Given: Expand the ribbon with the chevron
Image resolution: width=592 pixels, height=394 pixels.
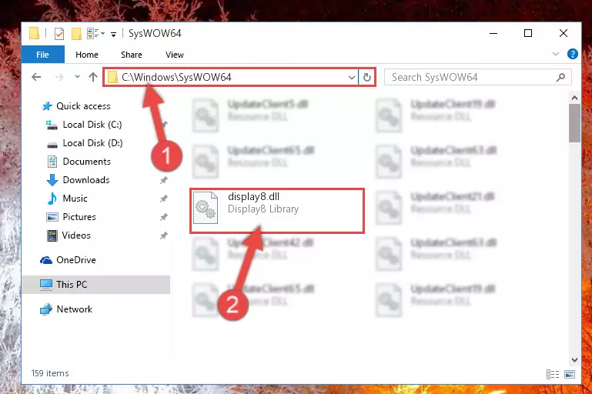Looking at the screenshot, I should coord(555,54).
